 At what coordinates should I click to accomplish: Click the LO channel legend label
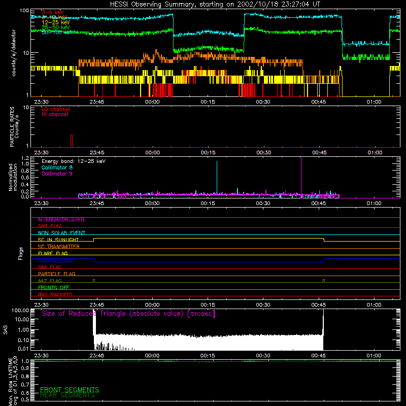(x=56, y=109)
